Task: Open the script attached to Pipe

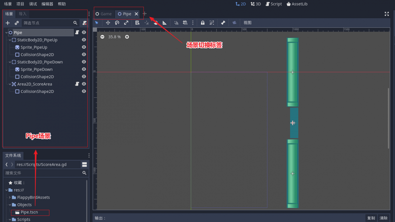Action: coord(77,32)
